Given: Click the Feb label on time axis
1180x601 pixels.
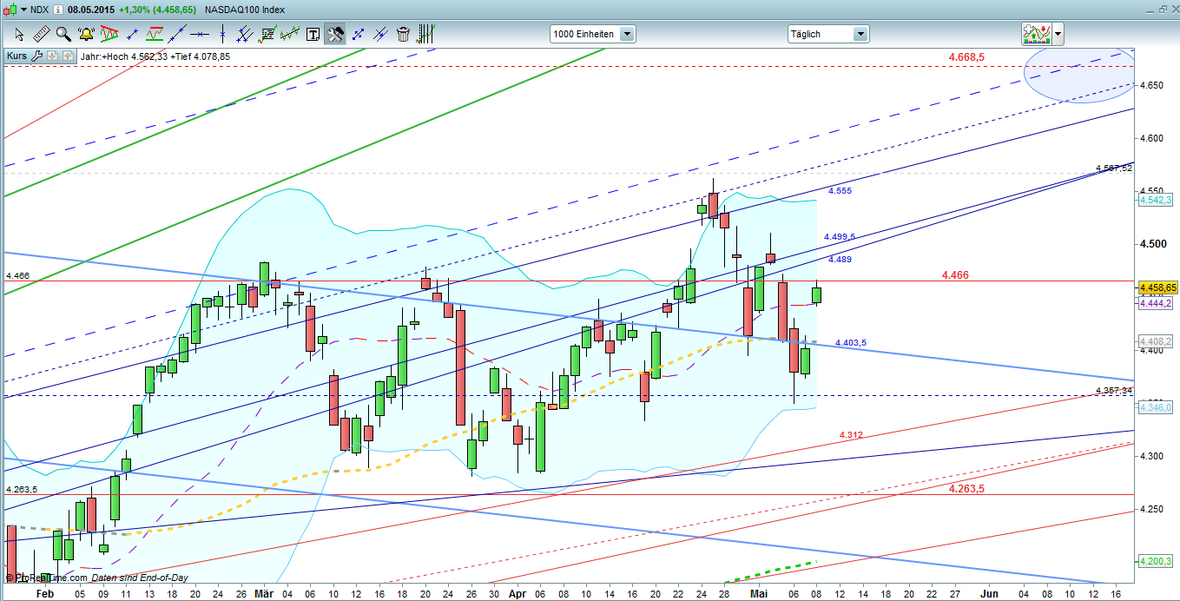Looking at the screenshot, I should point(44,593).
